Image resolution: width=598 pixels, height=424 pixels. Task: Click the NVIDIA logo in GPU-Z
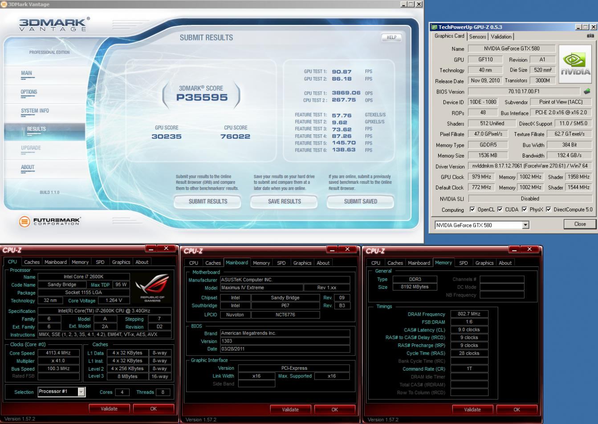coord(575,65)
